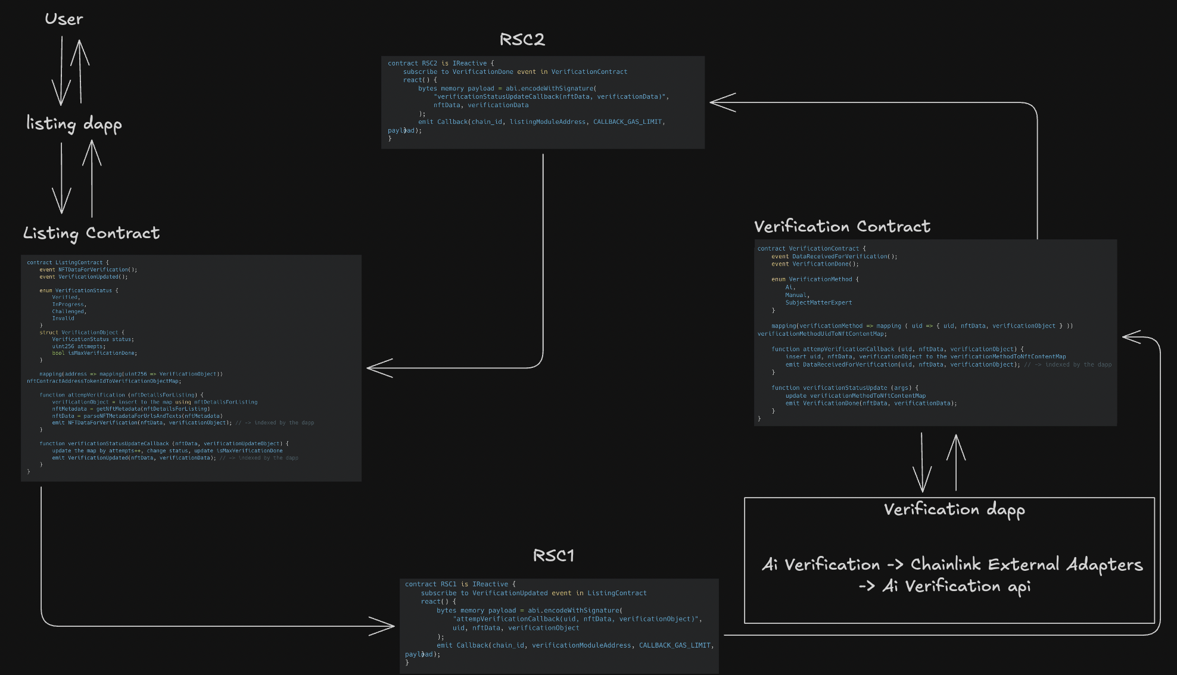Click "function attempVerification (nftDetailsForListing)" line
This screenshot has height=675, width=1177.
click(121, 395)
